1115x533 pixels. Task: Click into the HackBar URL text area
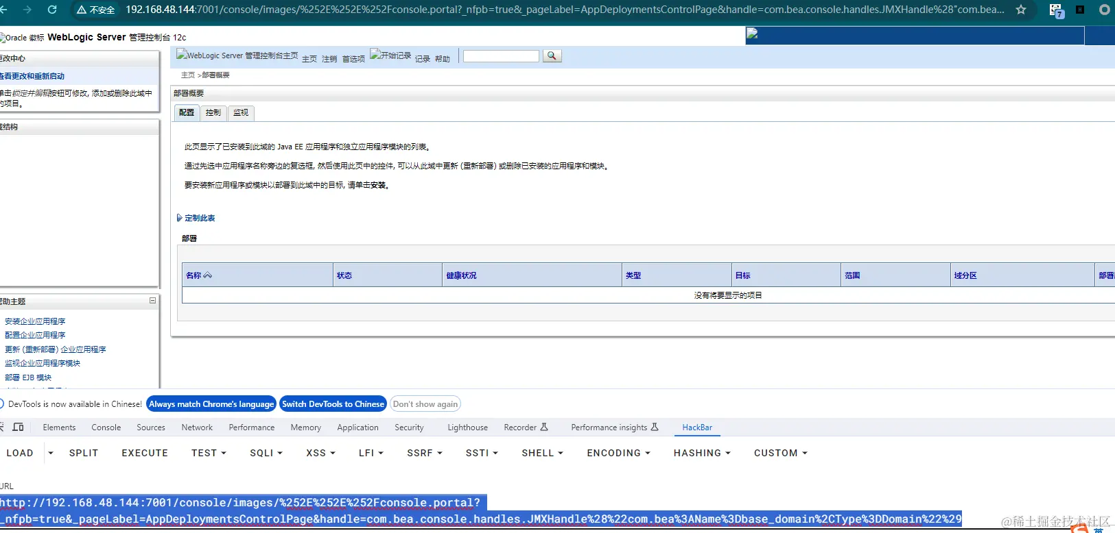pos(480,511)
